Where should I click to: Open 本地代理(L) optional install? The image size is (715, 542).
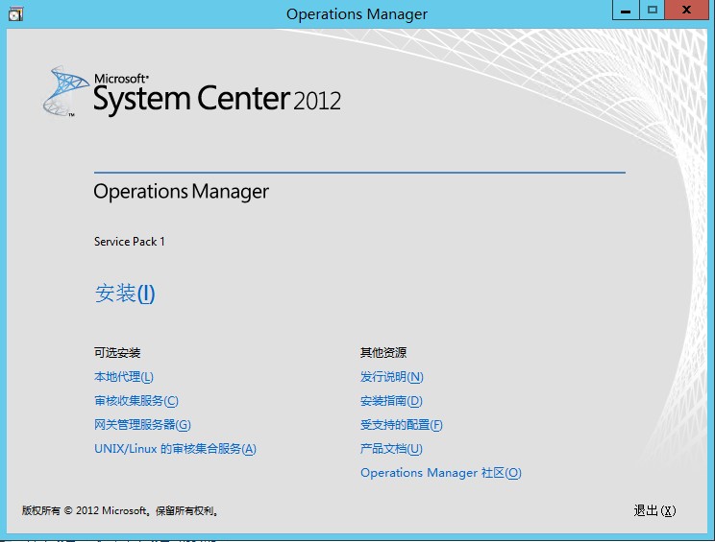124,377
